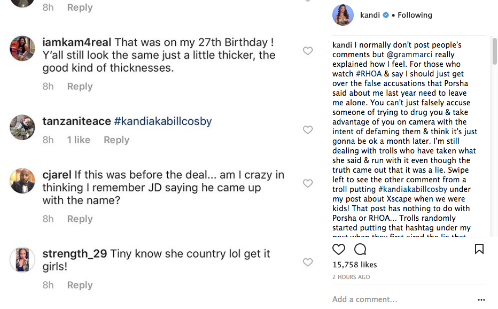
Task: Save post with bookmark icon
Action: pyautogui.click(x=479, y=249)
